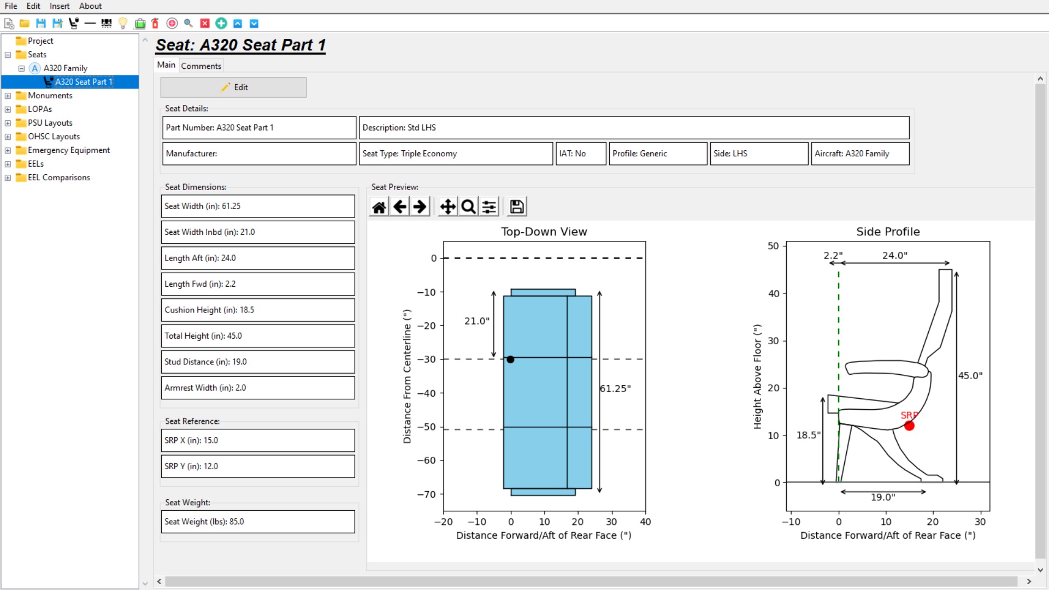Activate the pan tool in the seat preview
Viewport: 1049px width, 590px height.
448,207
